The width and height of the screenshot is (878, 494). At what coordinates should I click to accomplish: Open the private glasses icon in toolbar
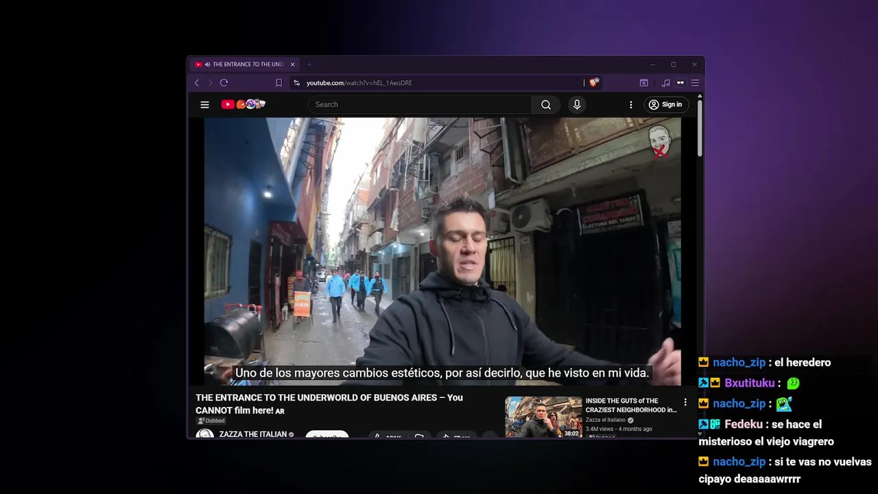(x=680, y=83)
